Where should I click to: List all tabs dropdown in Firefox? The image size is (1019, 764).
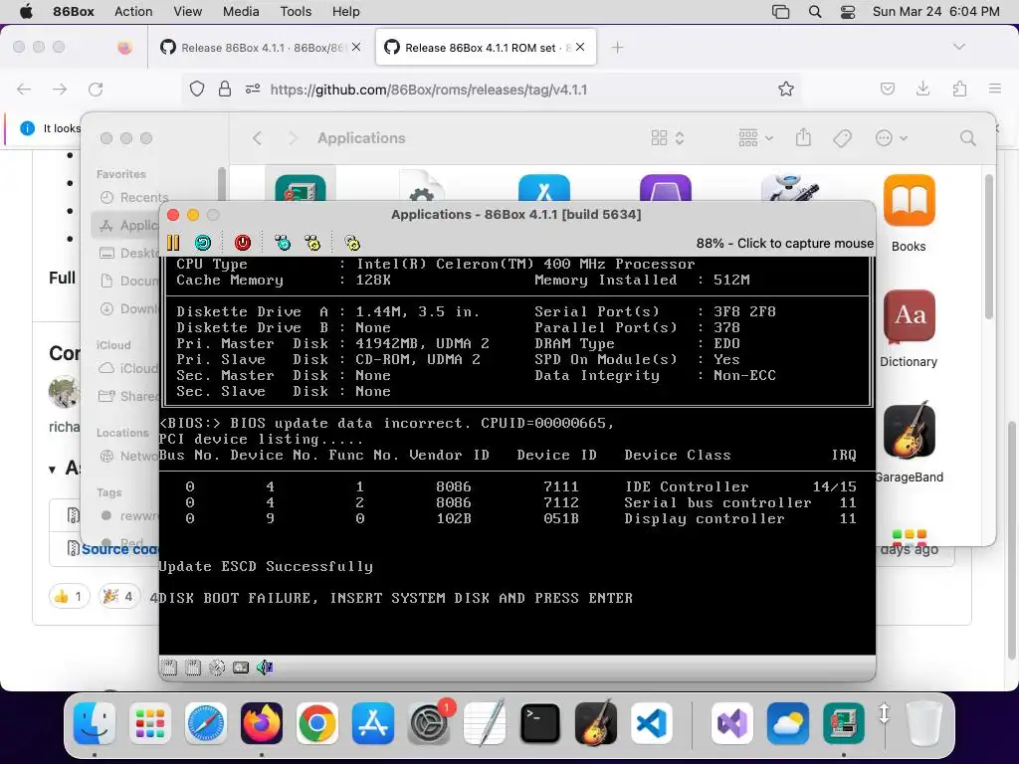click(958, 47)
